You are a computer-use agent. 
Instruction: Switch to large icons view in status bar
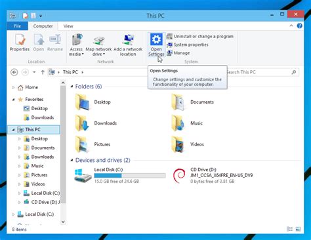point(298,229)
